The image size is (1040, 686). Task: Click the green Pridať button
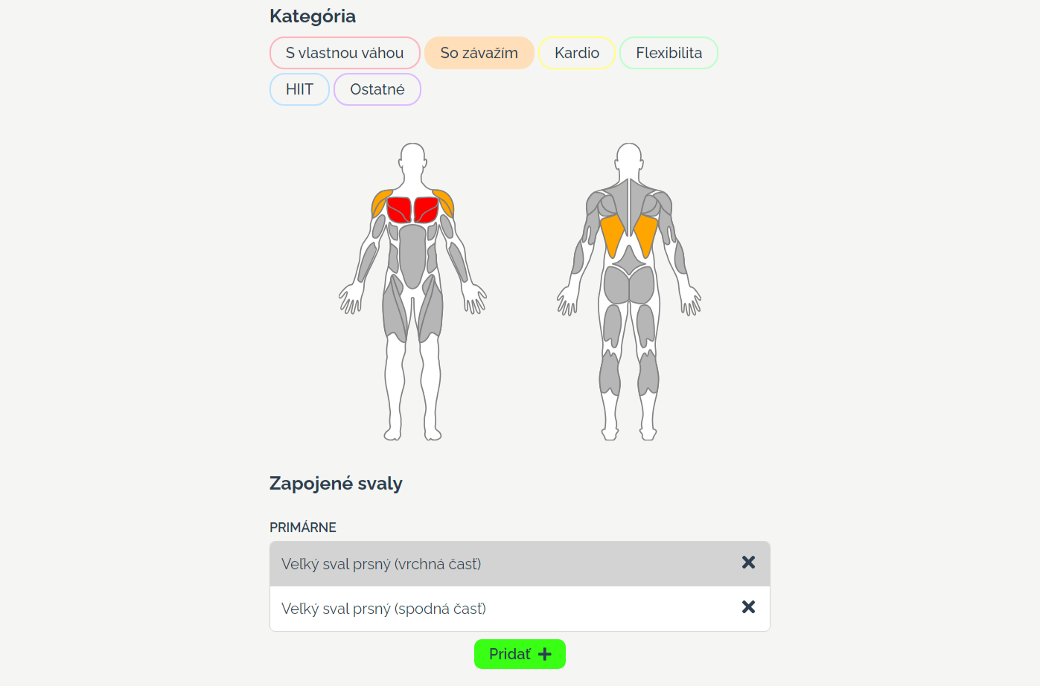pyautogui.click(x=520, y=654)
